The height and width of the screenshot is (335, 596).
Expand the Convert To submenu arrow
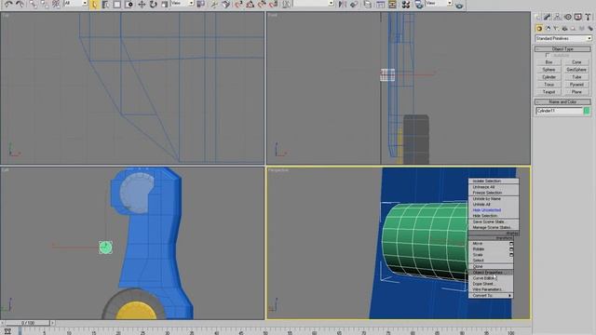[509, 296]
